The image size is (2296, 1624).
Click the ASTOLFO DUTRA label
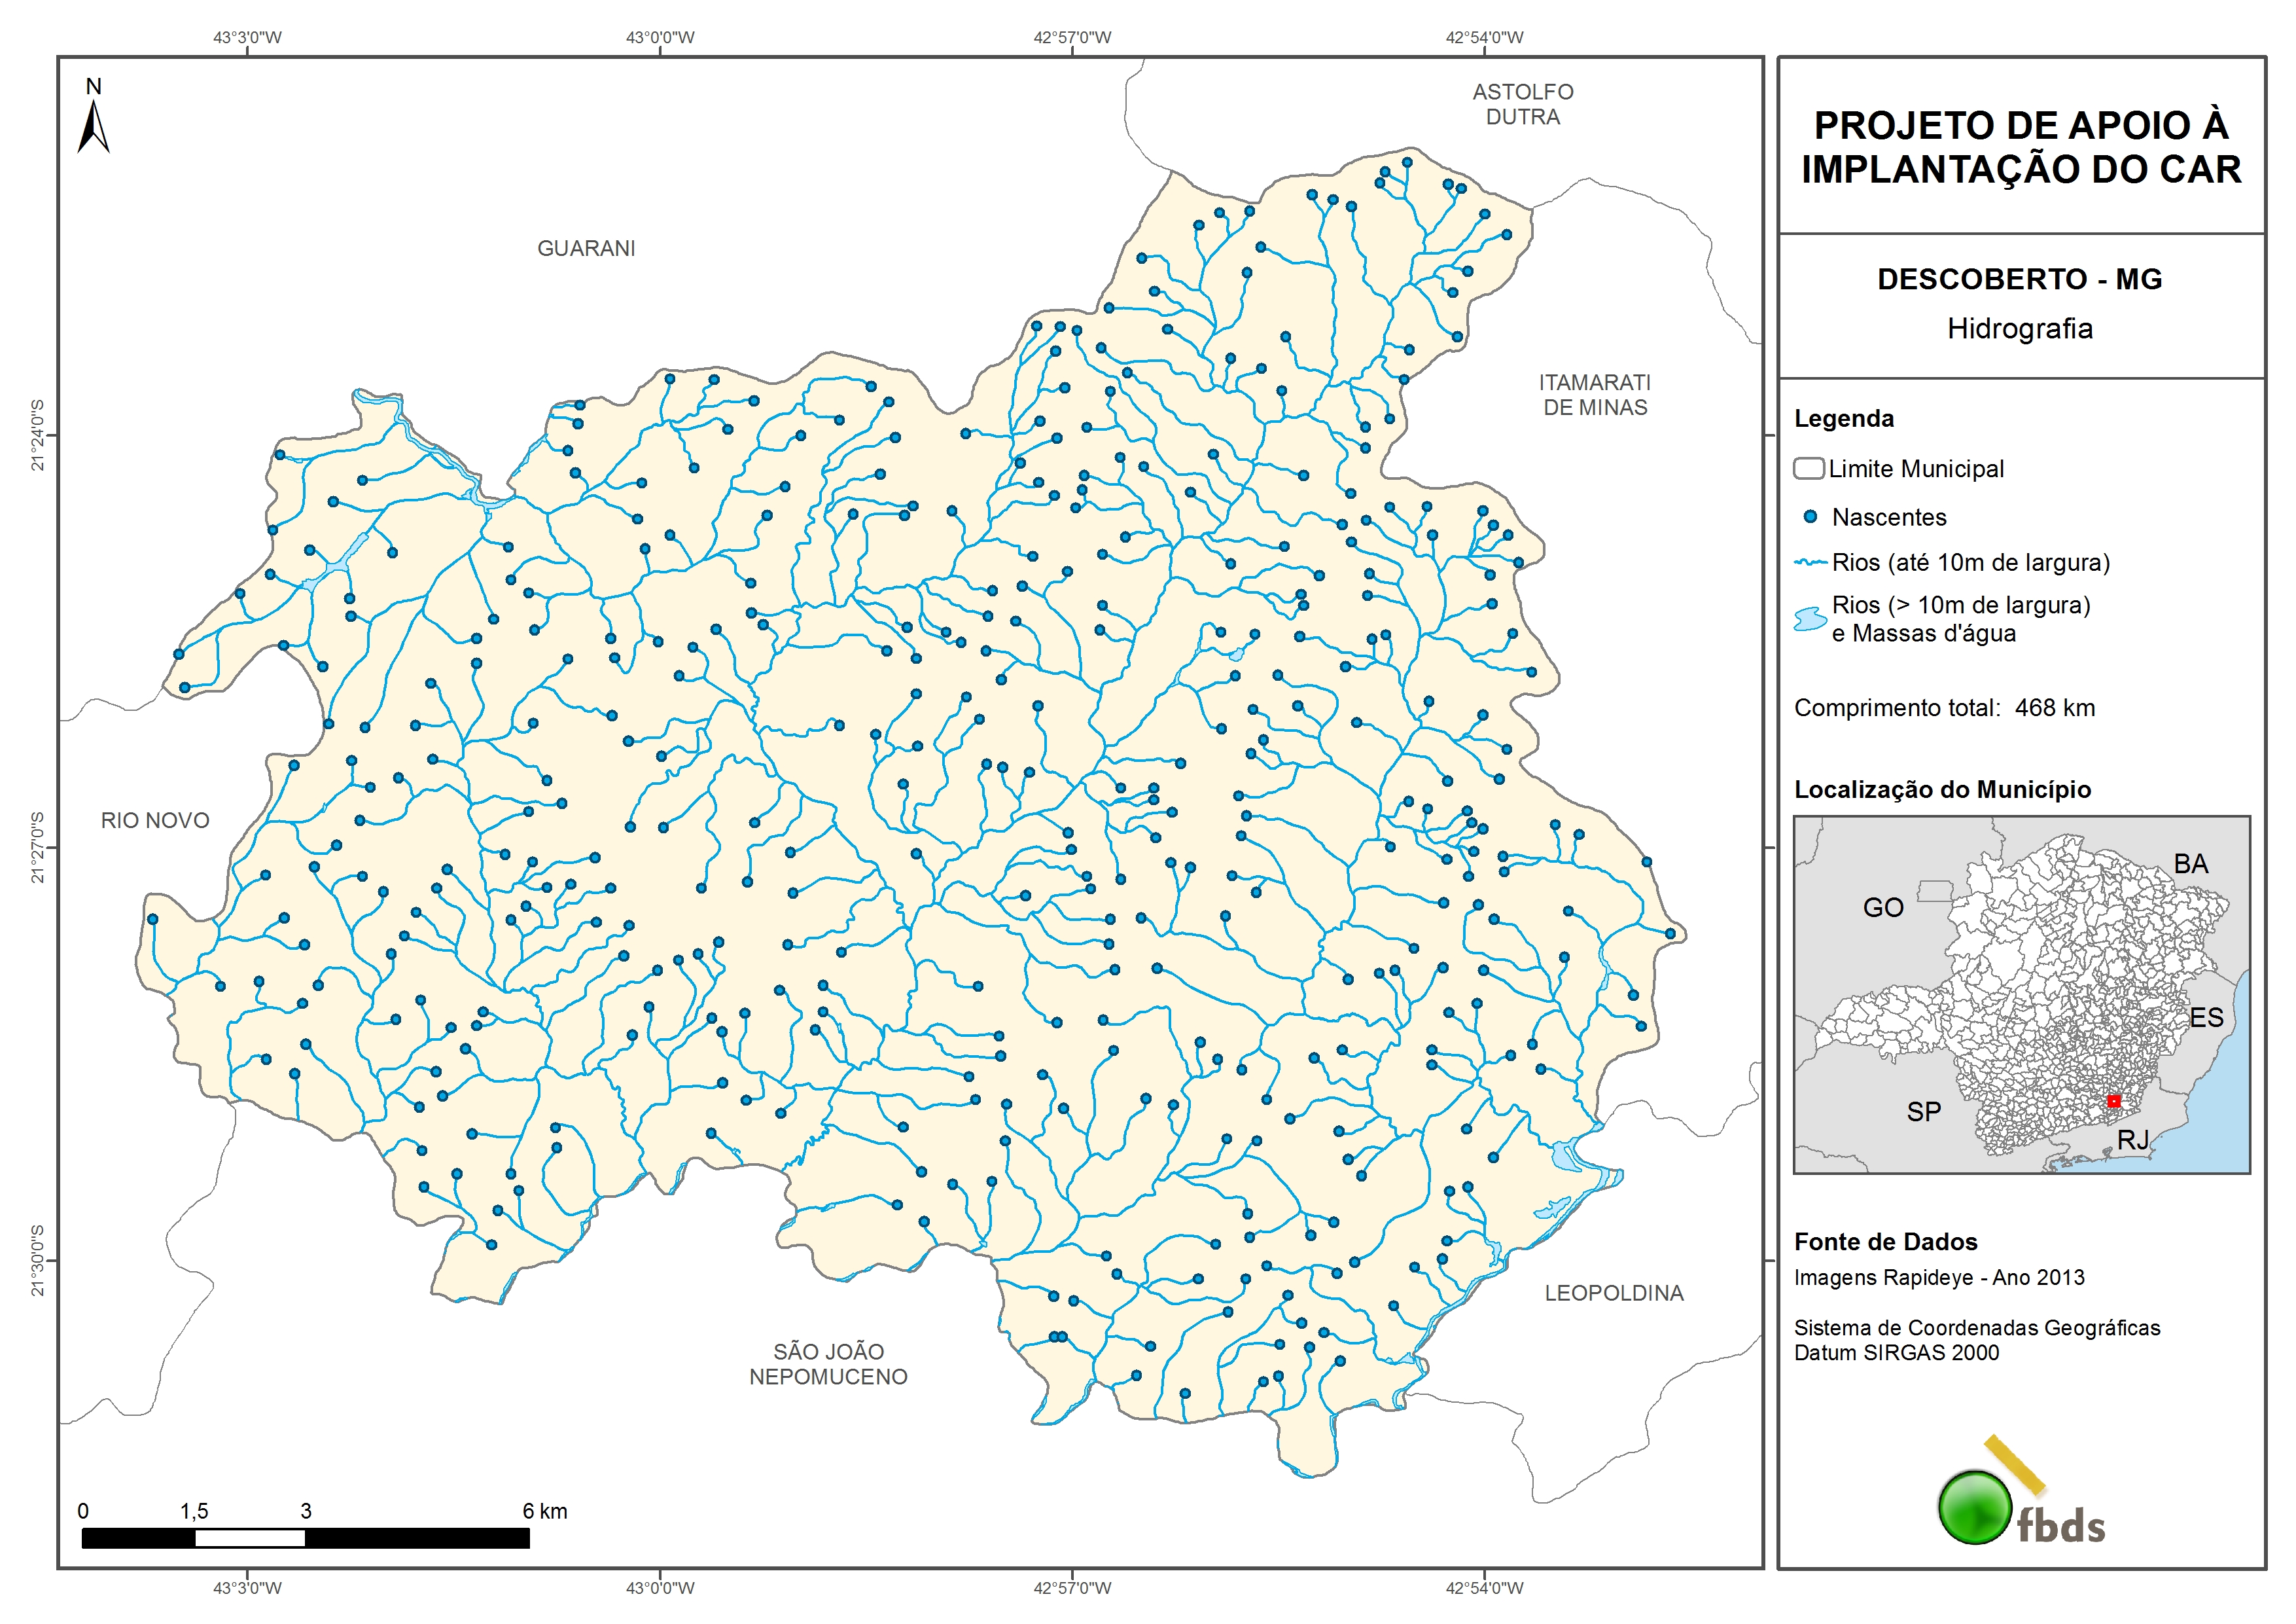[1522, 104]
